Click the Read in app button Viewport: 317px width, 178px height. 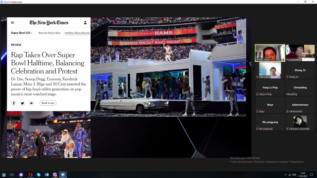click(x=48, y=103)
